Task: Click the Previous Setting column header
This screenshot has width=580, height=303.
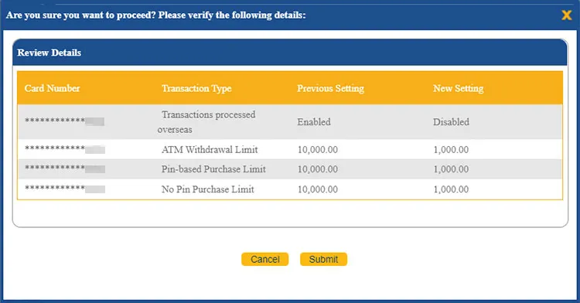Action: coord(330,89)
